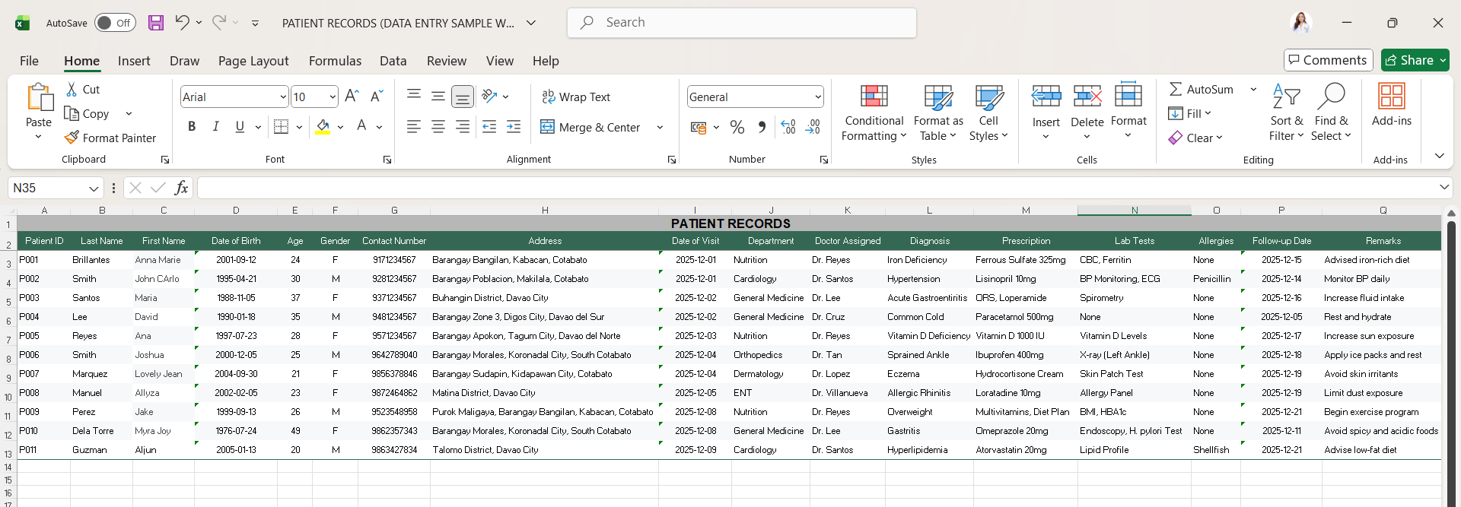Switch to the Formulas tab
Viewport: 1461px width, 507px height.
[335, 61]
